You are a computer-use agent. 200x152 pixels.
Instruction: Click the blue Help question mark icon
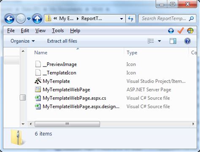(x=187, y=41)
